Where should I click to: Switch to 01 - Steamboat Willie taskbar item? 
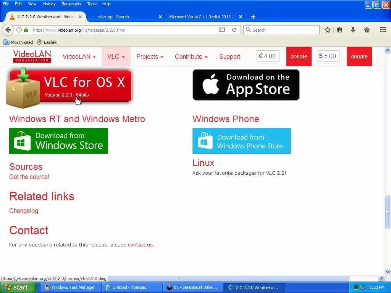coord(192,287)
